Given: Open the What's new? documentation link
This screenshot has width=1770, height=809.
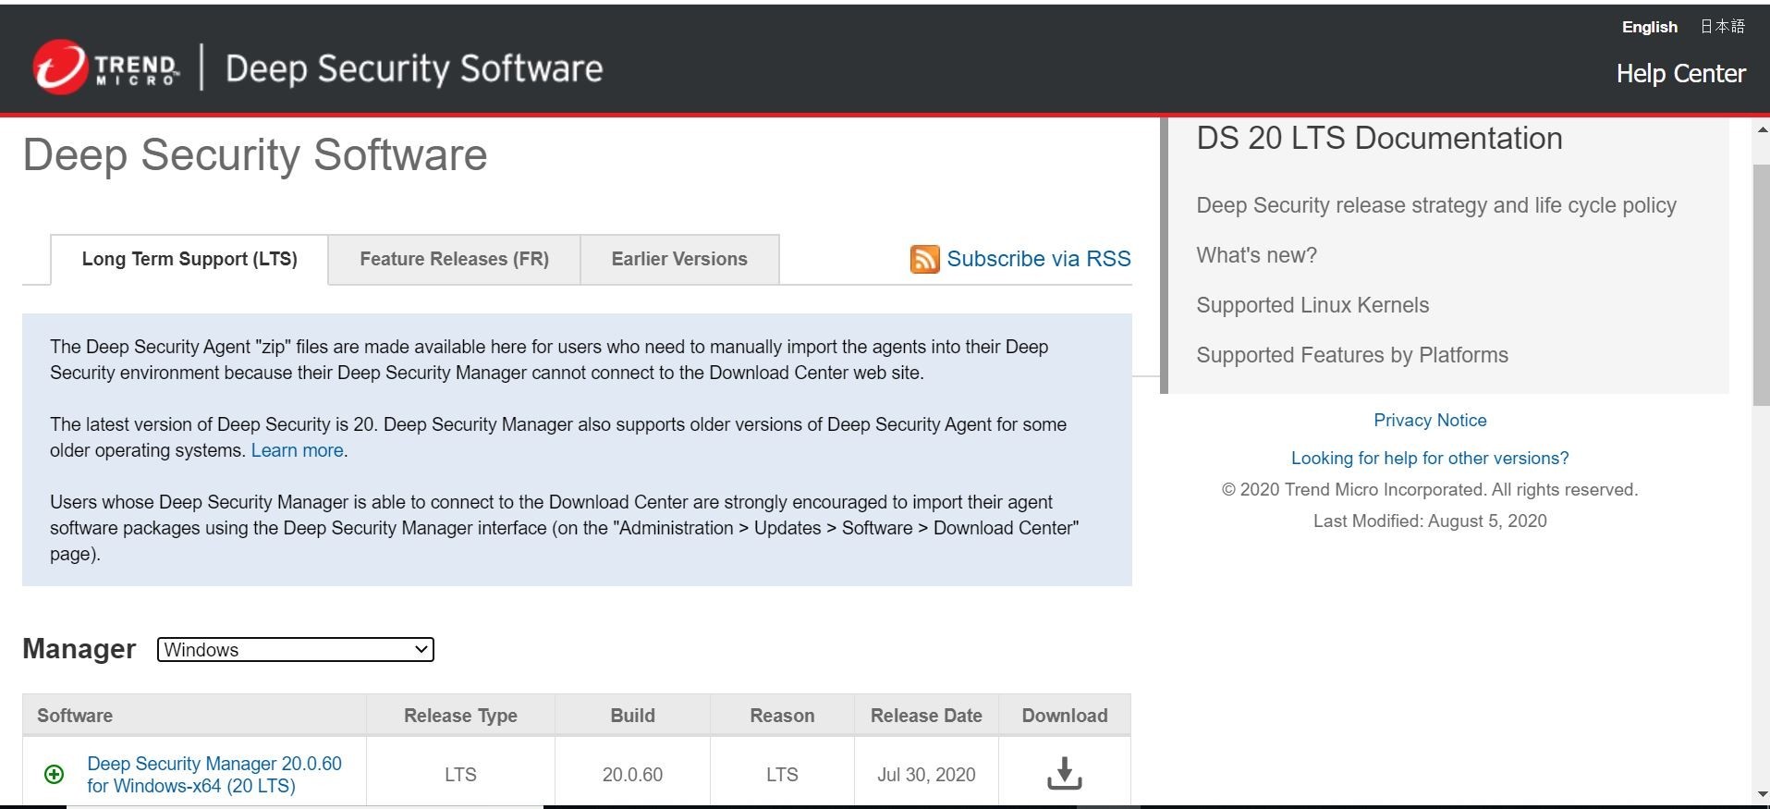Looking at the screenshot, I should point(1256,255).
